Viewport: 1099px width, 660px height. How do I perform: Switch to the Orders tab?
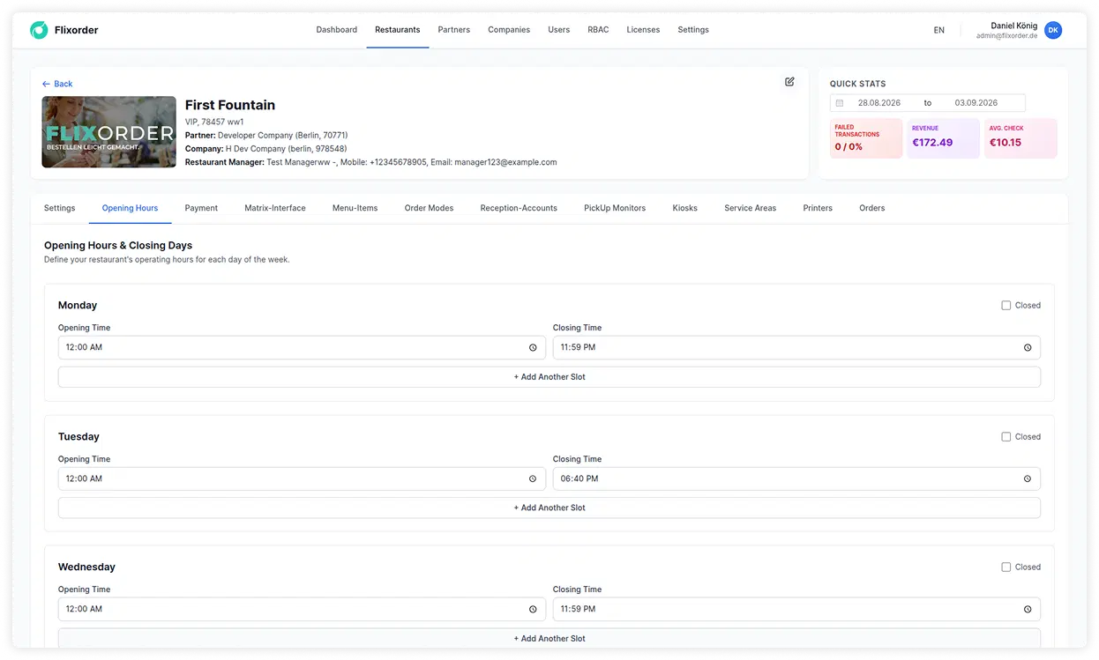pyautogui.click(x=872, y=209)
